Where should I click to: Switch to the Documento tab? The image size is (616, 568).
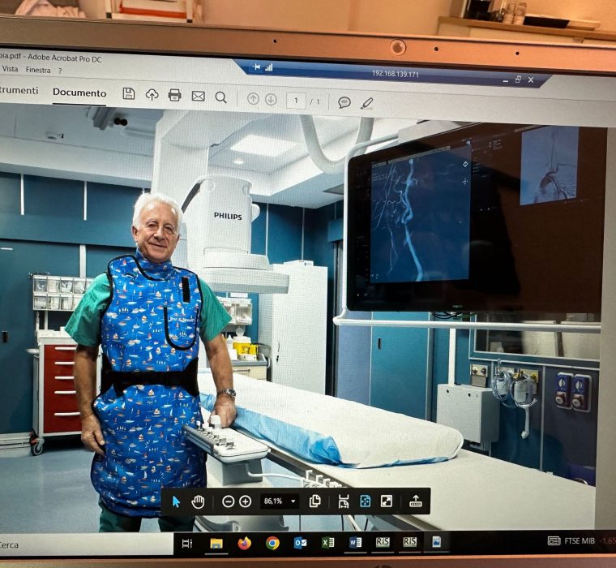(x=79, y=93)
